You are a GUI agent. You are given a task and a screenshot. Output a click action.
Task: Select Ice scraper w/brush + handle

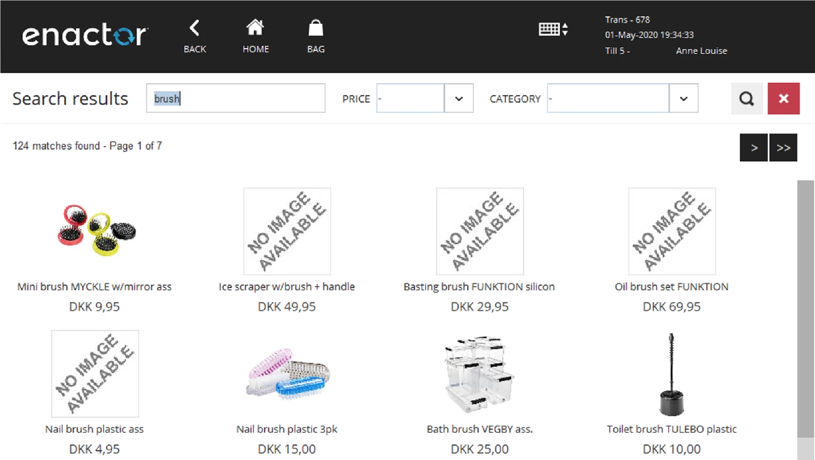(x=287, y=231)
